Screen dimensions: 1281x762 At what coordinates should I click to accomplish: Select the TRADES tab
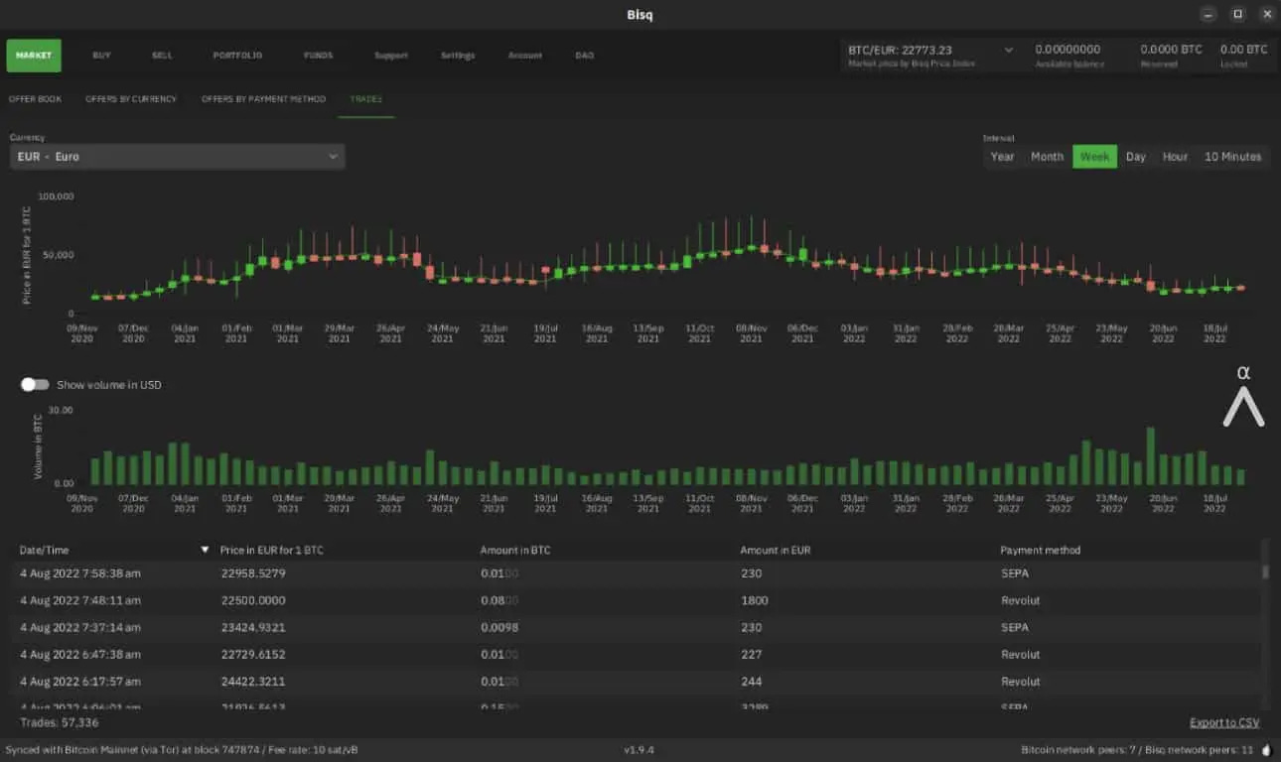pos(365,99)
